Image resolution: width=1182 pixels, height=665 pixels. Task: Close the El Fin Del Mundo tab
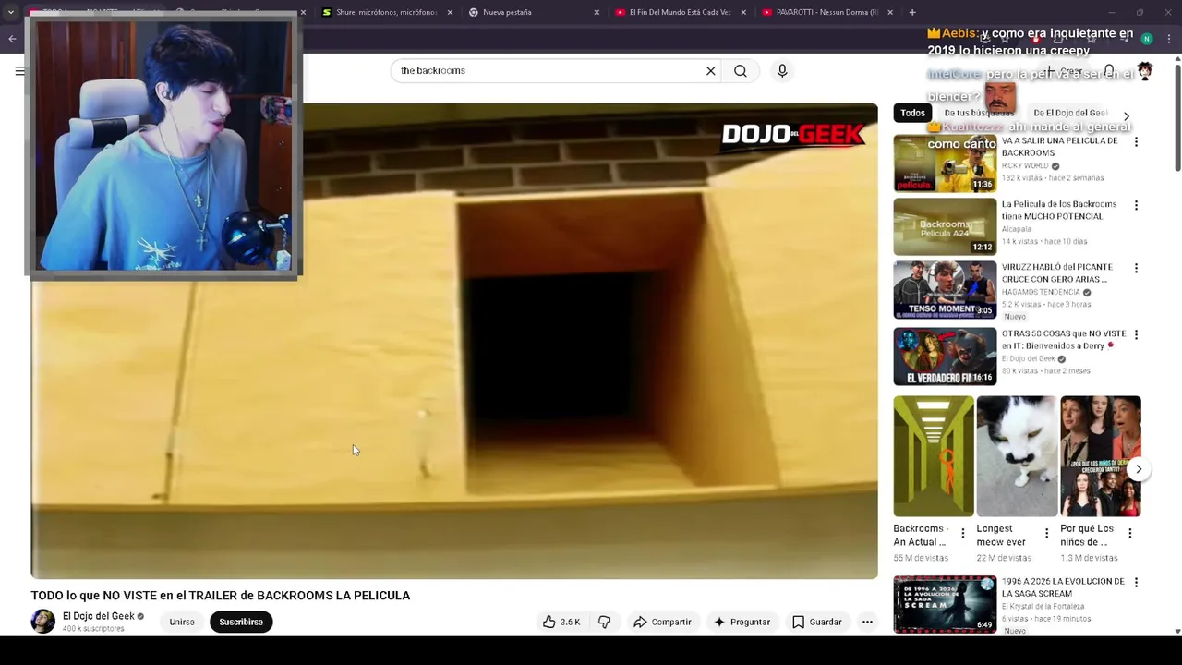(743, 12)
